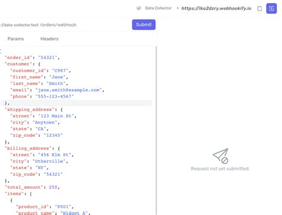Toggle the split panel layout button
282x215 pixels.
click(271, 8)
